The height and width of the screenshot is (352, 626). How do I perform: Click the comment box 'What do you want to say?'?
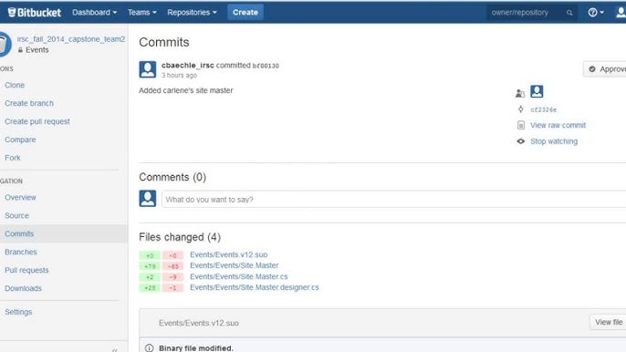click(x=393, y=199)
